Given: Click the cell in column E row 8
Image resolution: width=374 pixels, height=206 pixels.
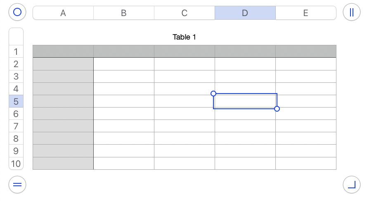Looking at the screenshot, I should point(306,138).
